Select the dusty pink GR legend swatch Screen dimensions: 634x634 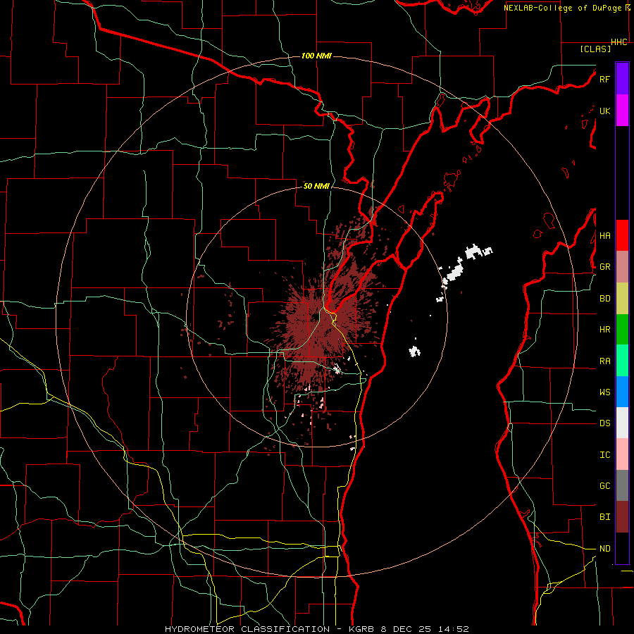[622, 266]
